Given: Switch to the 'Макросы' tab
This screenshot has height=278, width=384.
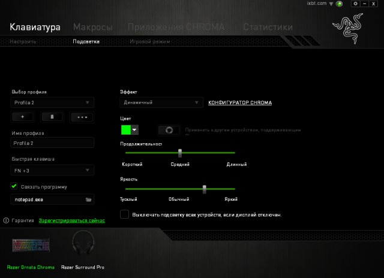Looking at the screenshot, I should pyautogui.click(x=92, y=28).
